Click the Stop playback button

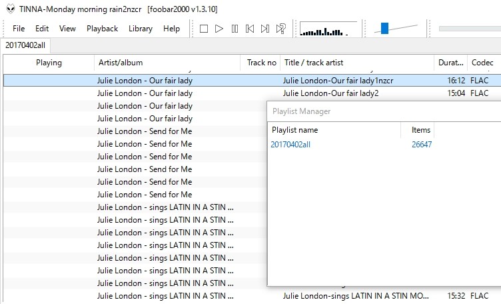(204, 29)
